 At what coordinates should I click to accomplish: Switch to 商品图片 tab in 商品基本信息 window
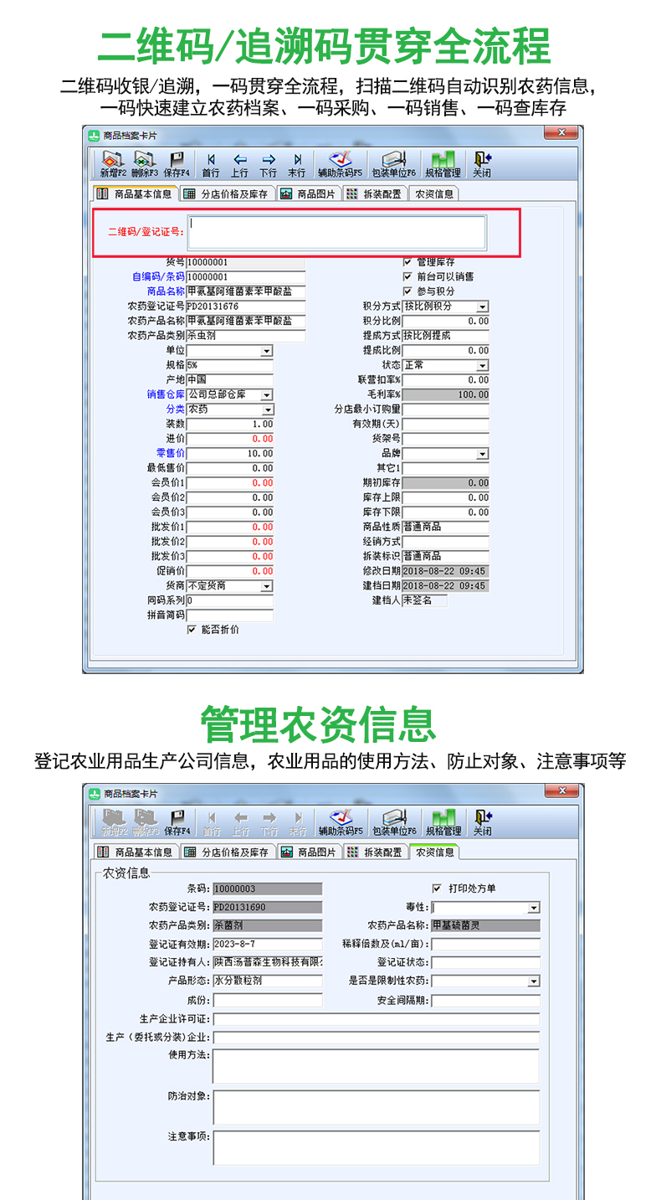pos(308,193)
